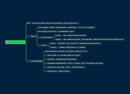This screenshot has width=130, height=94.
Task: Select the (2) sub-node under 规范作用
Action: [x=43, y=45]
